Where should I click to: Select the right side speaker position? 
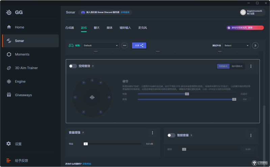(x=109, y=97)
